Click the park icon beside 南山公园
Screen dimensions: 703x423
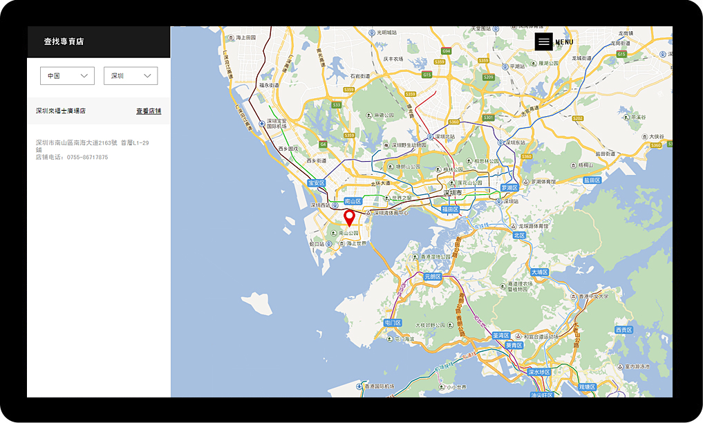coord(334,233)
